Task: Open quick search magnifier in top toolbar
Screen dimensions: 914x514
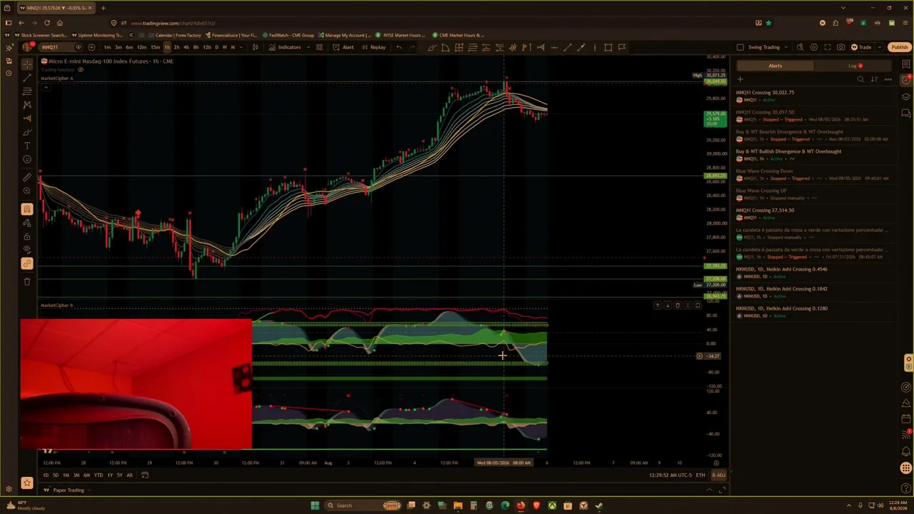Action: click(800, 47)
